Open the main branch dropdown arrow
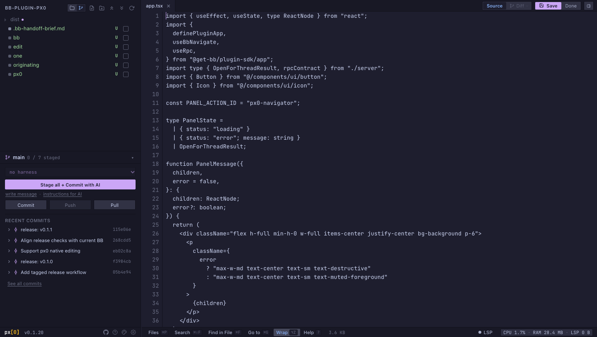597x337 pixels. [133, 158]
